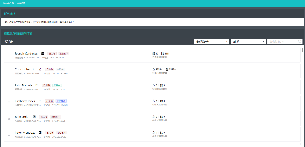Open the 全部风险等级 risk level dropdown
This screenshot has width=305, height=147.
point(211,42)
